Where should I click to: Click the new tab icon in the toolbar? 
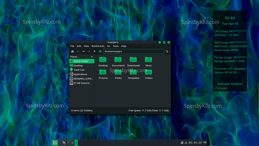pos(72,52)
